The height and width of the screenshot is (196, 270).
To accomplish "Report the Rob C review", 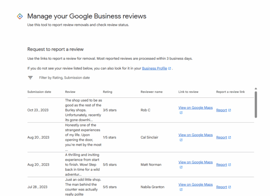I will [x=221, y=110].
